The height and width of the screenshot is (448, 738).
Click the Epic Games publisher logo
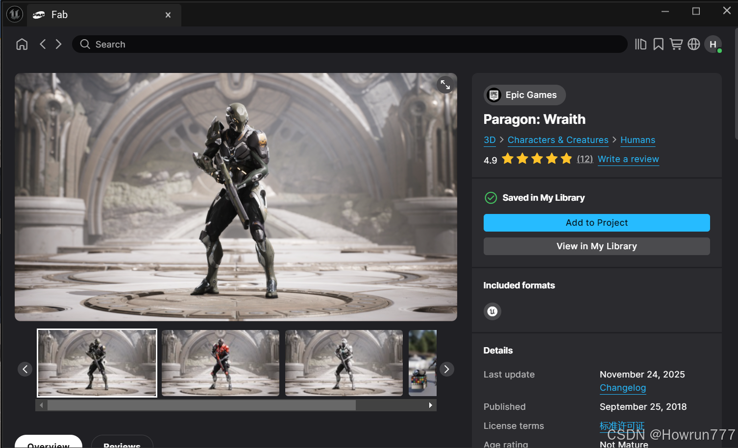(x=494, y=95)
